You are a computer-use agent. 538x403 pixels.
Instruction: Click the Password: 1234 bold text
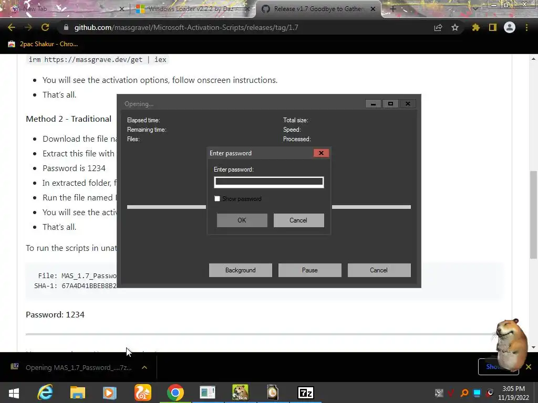[55, 315]
